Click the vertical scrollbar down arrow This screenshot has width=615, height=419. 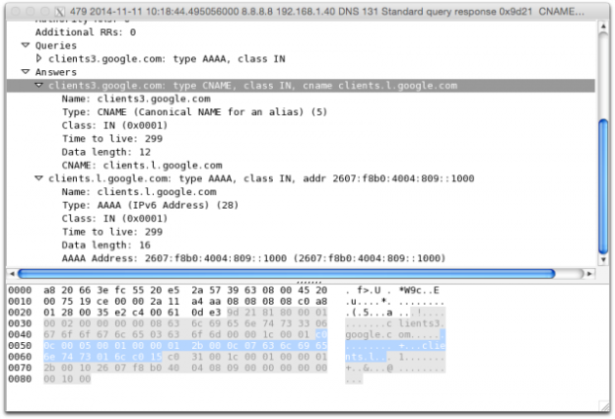(603, 259)
